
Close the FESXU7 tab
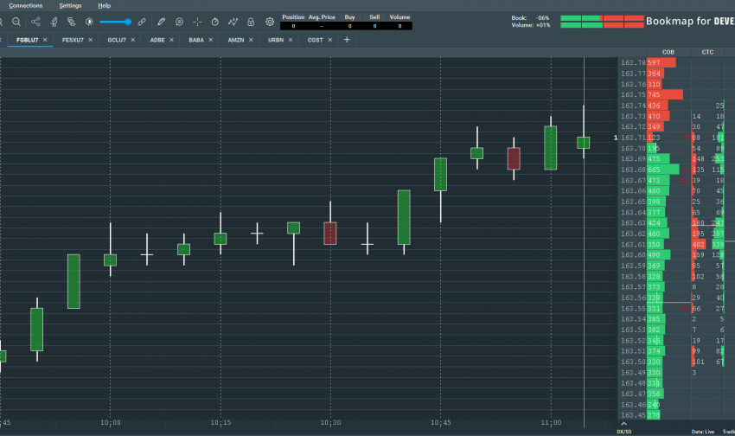[x=91, y=40]
